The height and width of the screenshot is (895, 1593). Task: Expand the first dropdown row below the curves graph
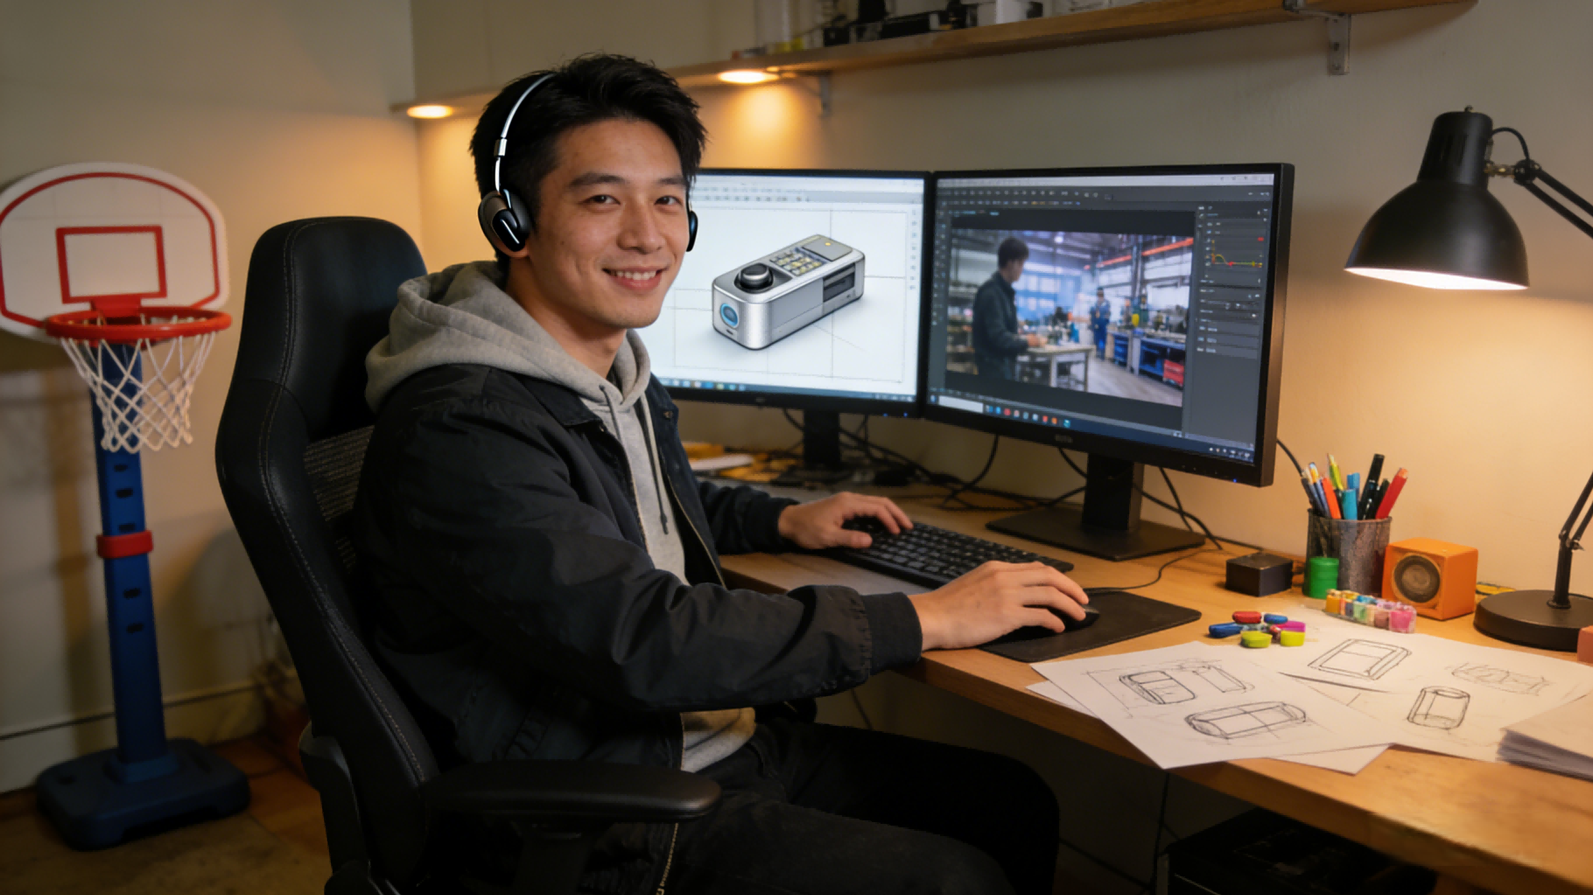tap(1230, 282)
